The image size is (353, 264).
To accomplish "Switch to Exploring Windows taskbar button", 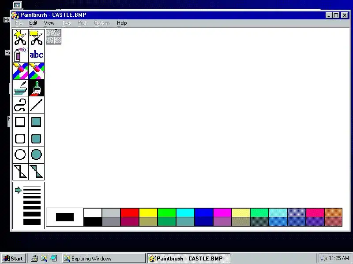I will 104,258.
